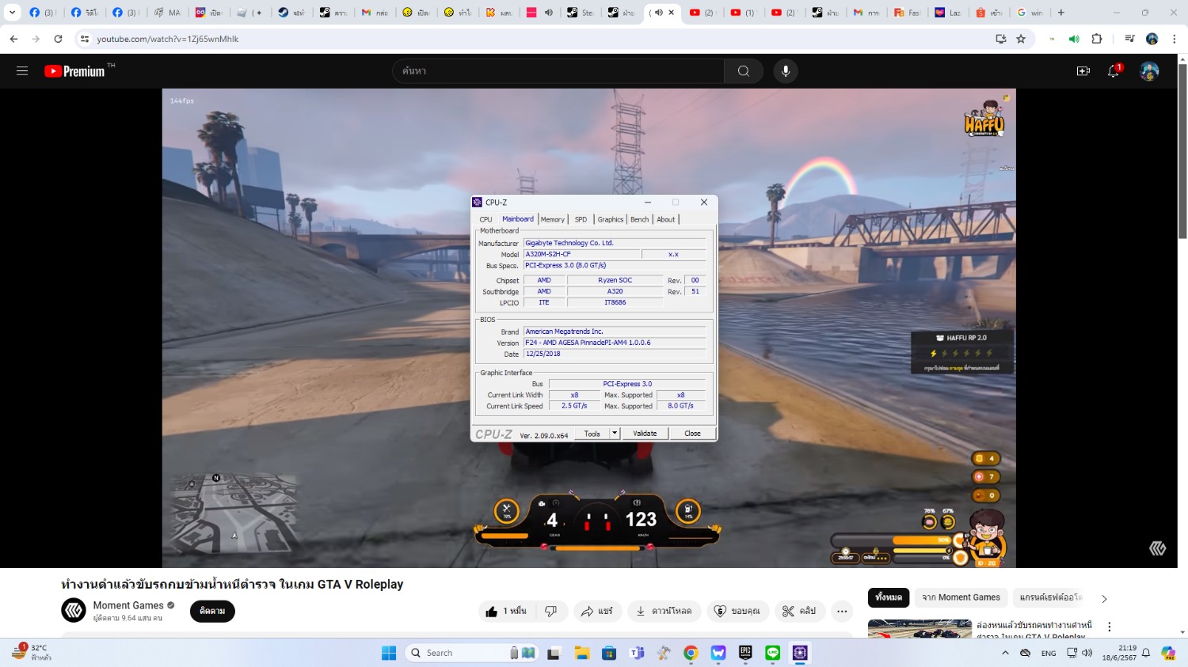Open the YouTube account avatar menu

1149,71
